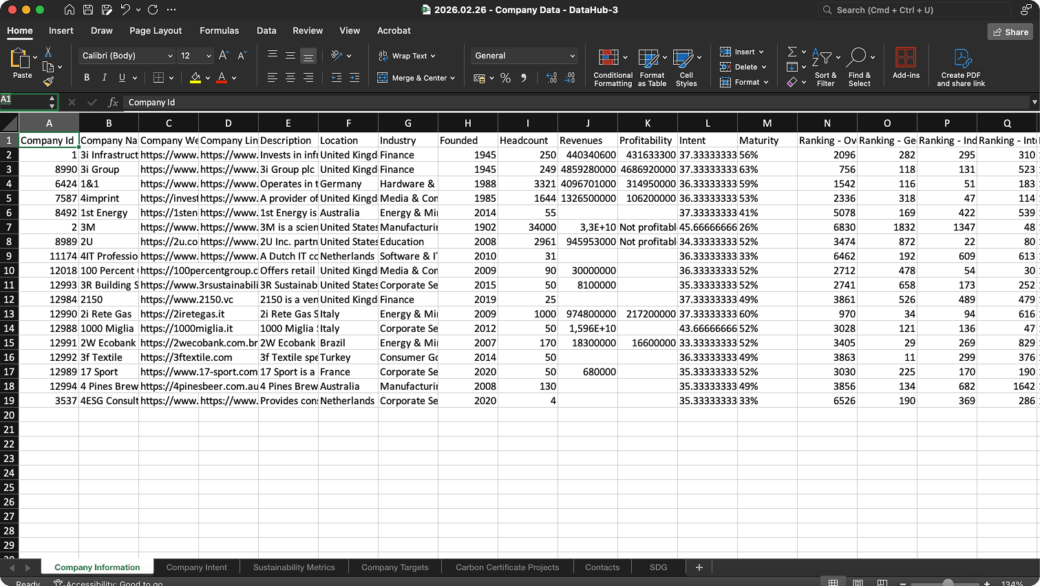Expand Merge & Center options

pyautogui.click(x=452, y=78)
